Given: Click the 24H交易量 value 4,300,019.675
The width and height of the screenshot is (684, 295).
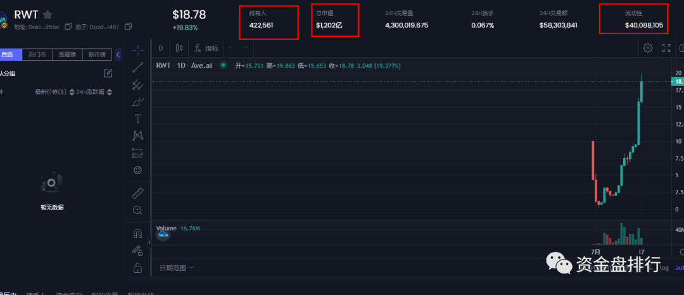Looking at the screenshot, I should 407,25.
